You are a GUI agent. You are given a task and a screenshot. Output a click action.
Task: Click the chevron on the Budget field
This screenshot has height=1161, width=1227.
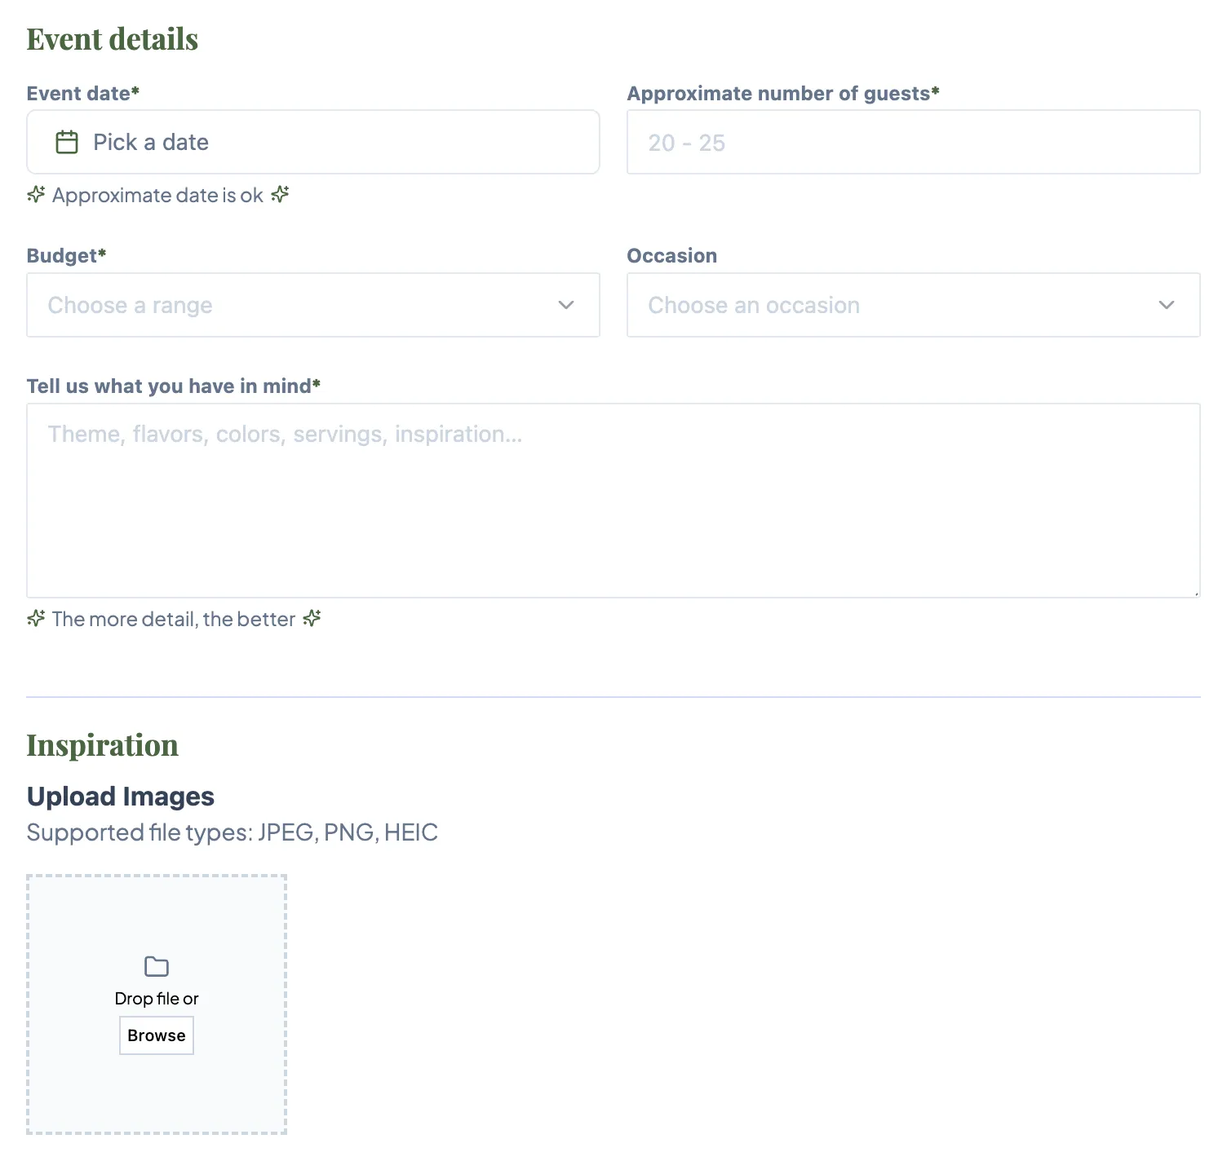tap(566, 305)
